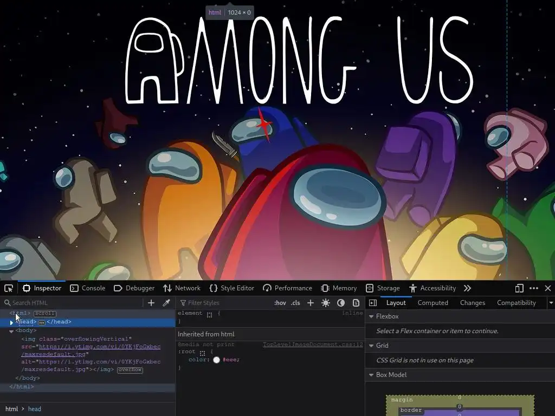Image resolution: width=555 pixels, height=416 pixels.
Task: Expand head ellipsis badge
Action: [x=42, y=322]
